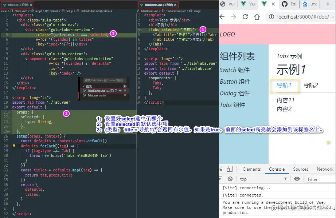This screenshot has height=218, width=336.
Task: Click the 内容11 text on page
Action: tap(286, 100)
